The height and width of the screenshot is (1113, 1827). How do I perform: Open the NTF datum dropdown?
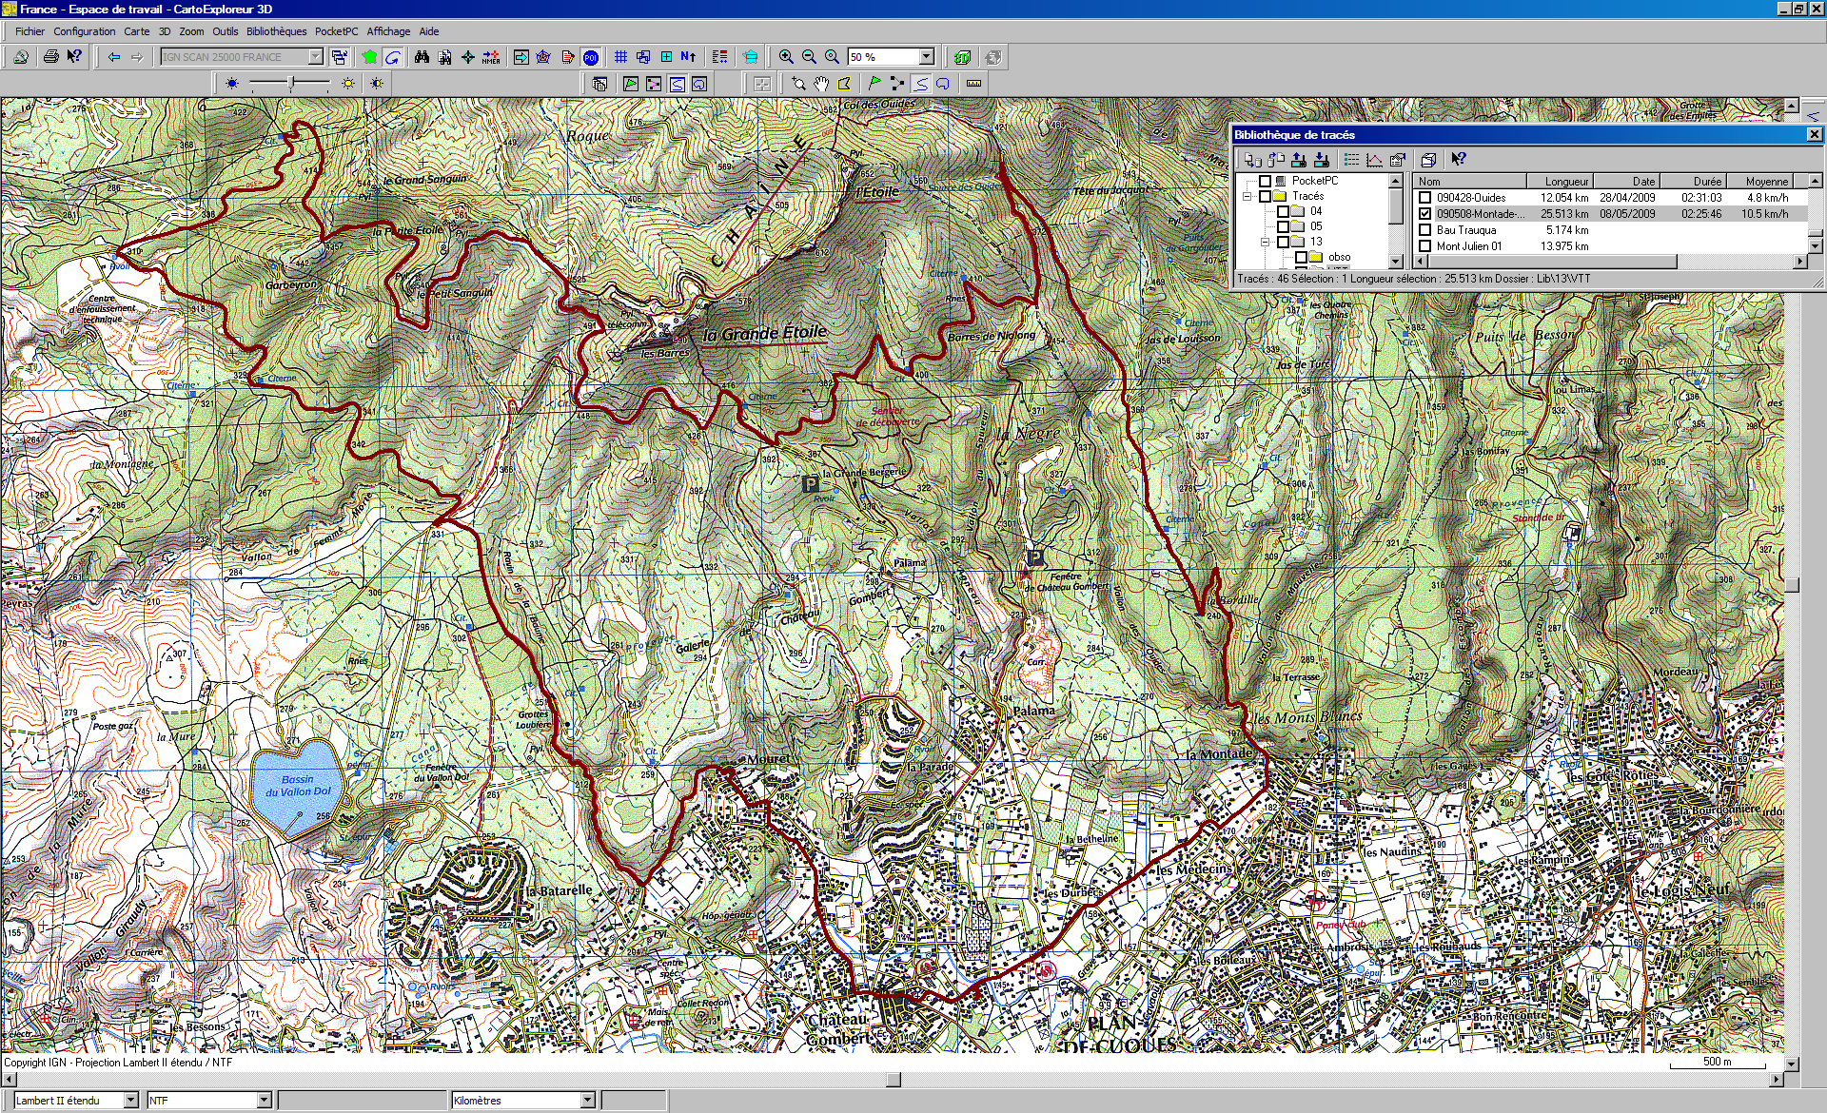pyautogui.click(x=264, y=1101)
